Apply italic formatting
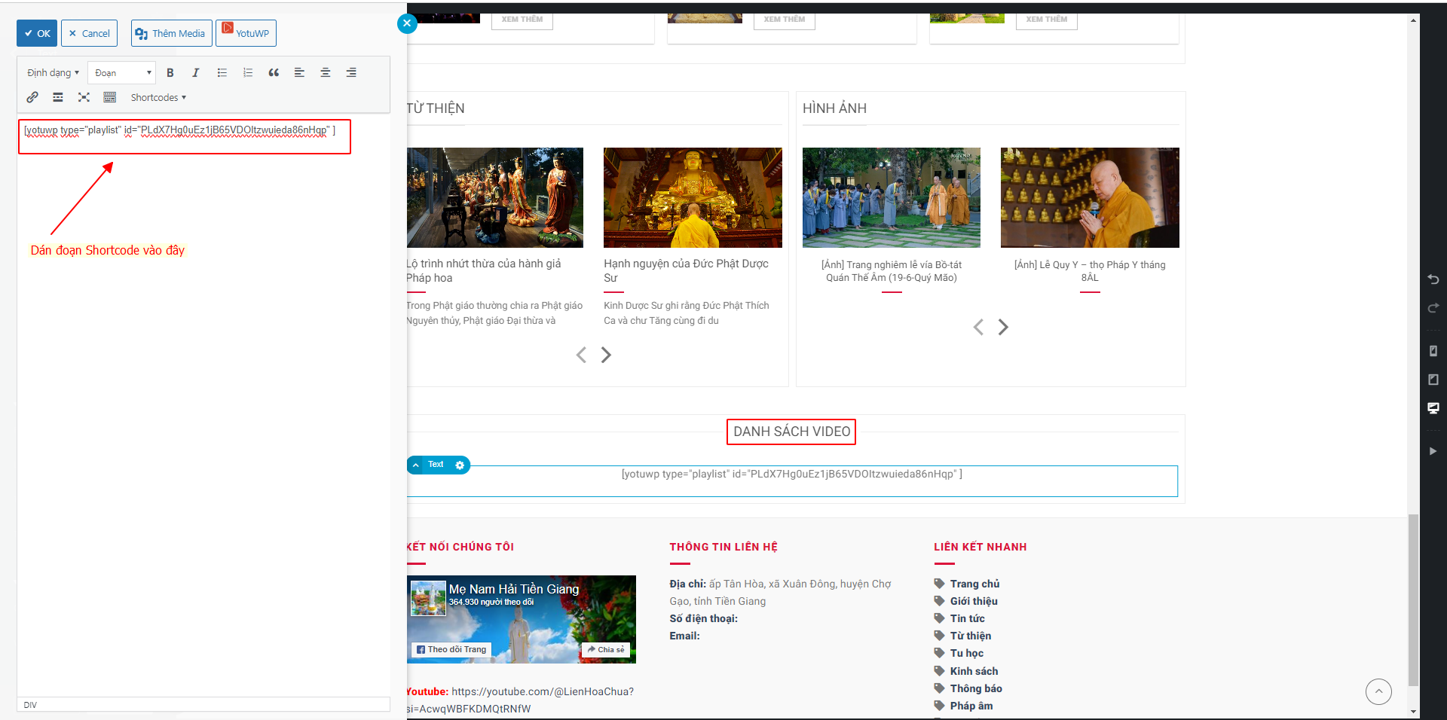The image size is (1447, 720). [x=196, y=73]
